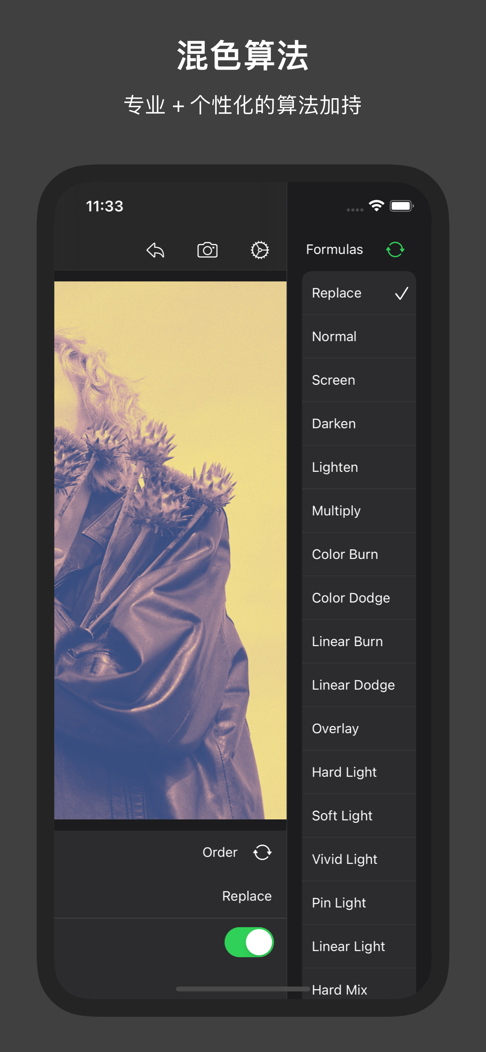Select the Vivid Light formula
The image size is (486, 1052).
pyautogui.click(x=359, y=859)
